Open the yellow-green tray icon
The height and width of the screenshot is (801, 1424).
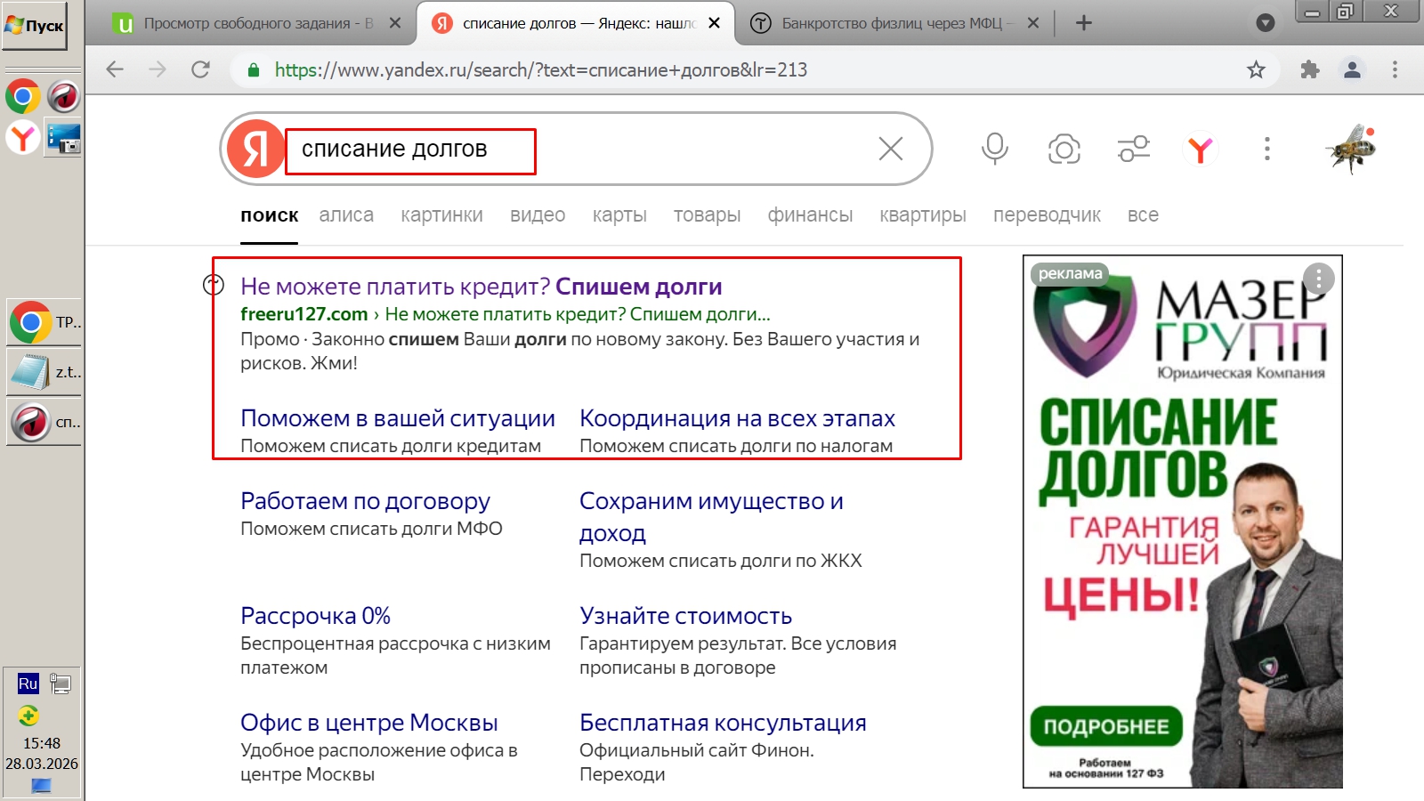(28, 716)
